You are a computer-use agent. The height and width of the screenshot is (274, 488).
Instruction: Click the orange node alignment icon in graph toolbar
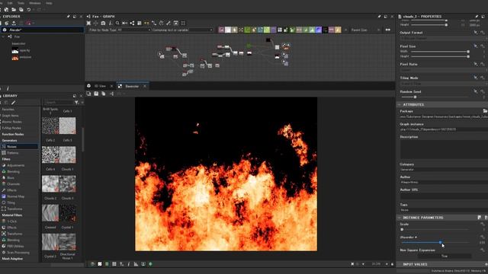click(x=146, y=23)
